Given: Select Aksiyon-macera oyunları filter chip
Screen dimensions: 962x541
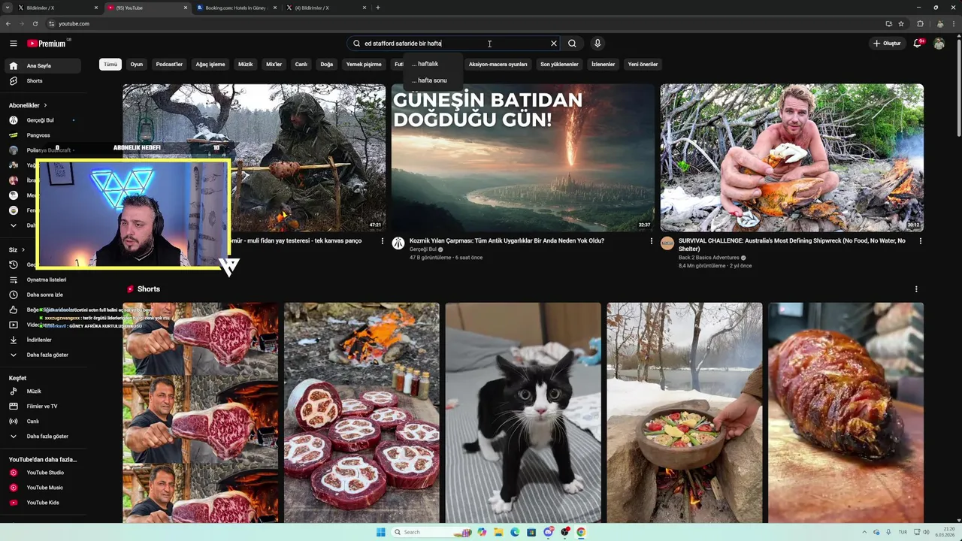Looking at the screenshot, I should point(498,65).
